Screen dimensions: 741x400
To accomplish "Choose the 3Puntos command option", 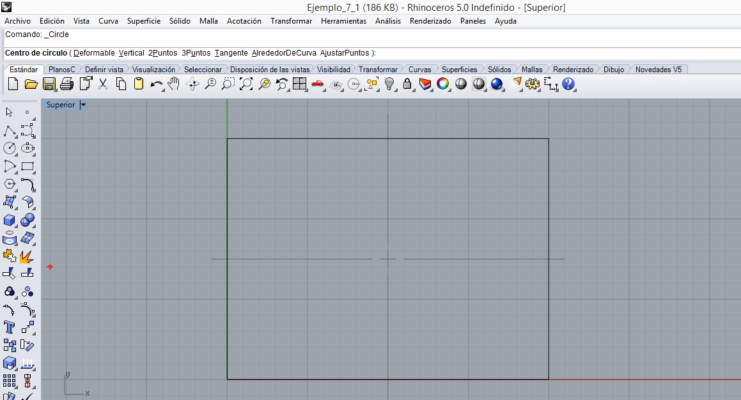I will coord(196,53).
